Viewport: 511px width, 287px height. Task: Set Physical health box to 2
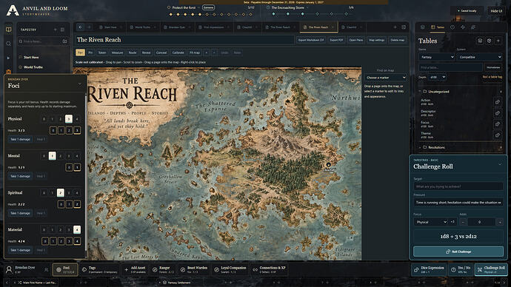pos(69,130)
